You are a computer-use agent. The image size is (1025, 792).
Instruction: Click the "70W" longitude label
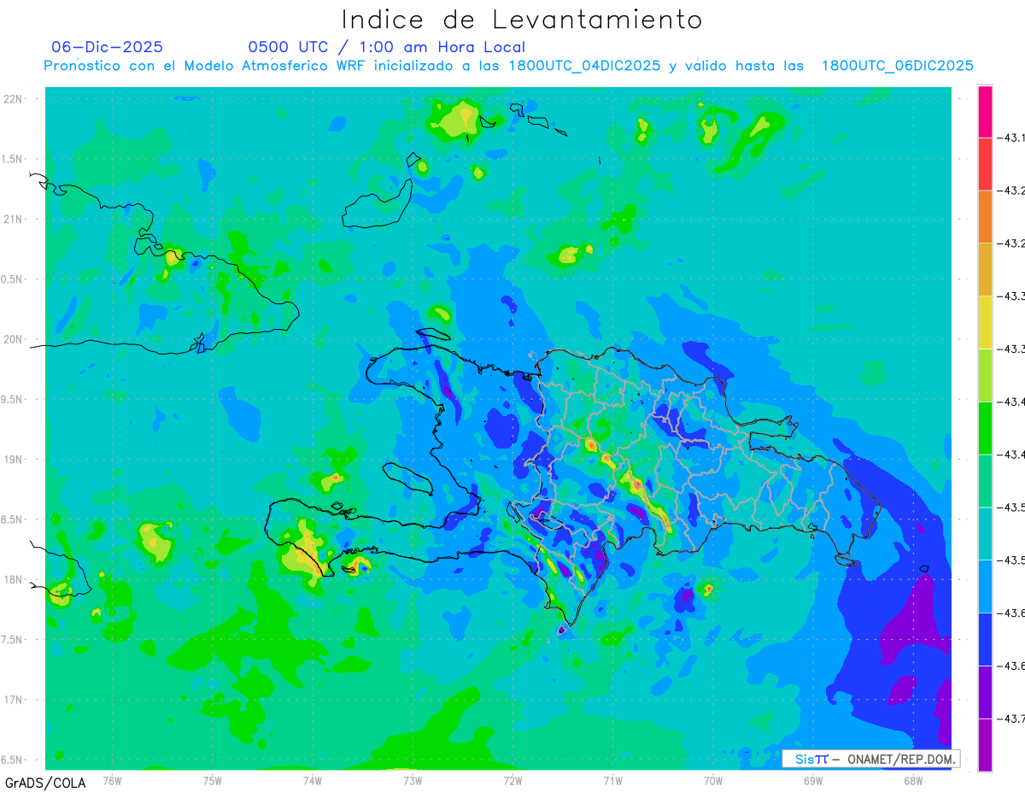(x=712, y=780)
